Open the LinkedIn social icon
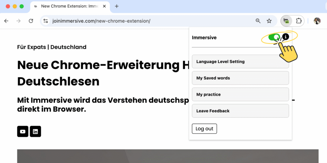The width and height of the screenshot is (327, 163). [x=35, y=131]
